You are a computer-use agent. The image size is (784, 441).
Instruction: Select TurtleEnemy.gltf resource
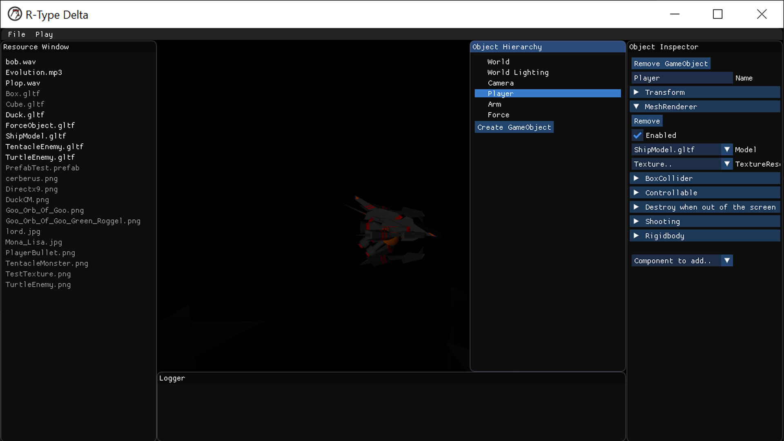[40, 157]
